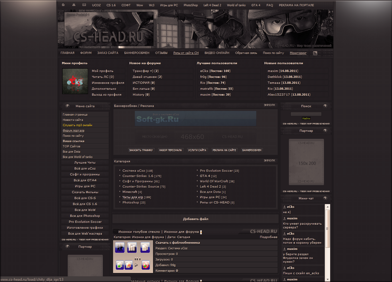Viewport: 392px width, 282px height.
Task: Open Всё для GTA4 in the site menu
Action: pyautogui.click(x=85, y=180)
